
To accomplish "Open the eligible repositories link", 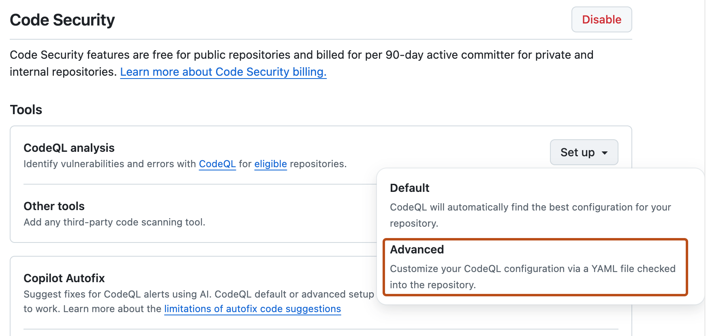I will tap(270, 164).
